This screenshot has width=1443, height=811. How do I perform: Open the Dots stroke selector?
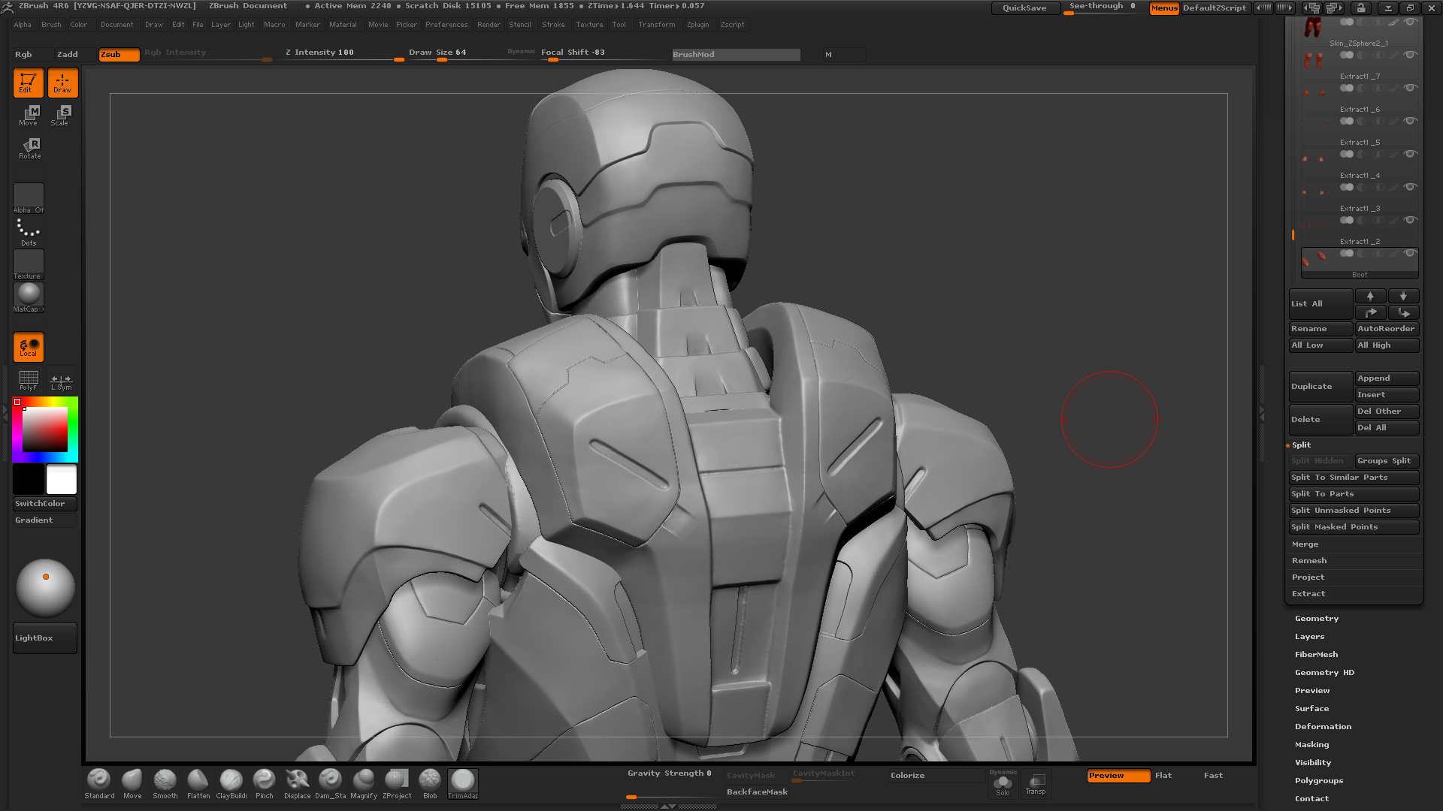point(29,232)
